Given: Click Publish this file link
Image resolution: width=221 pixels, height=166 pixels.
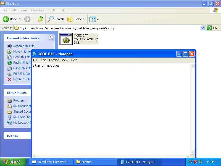Looking at the screenshot, I should [22, 63].
